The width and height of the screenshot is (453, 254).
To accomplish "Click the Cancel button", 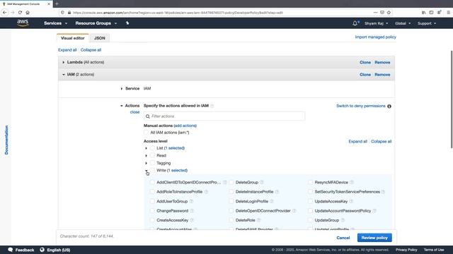I will [x=343, y=238].
